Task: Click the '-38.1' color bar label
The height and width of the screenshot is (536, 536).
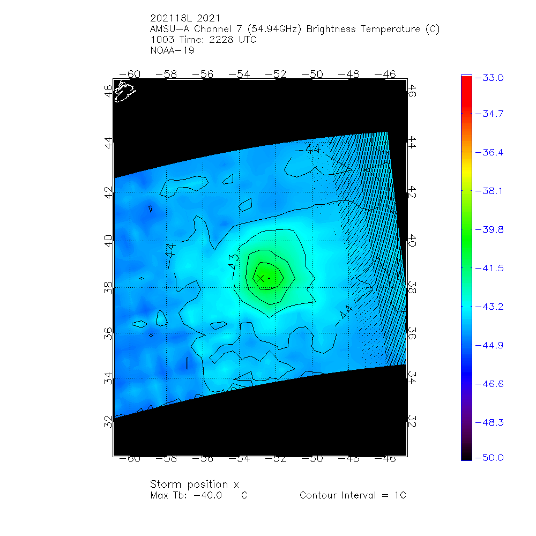Action: [x=489, y=191]
